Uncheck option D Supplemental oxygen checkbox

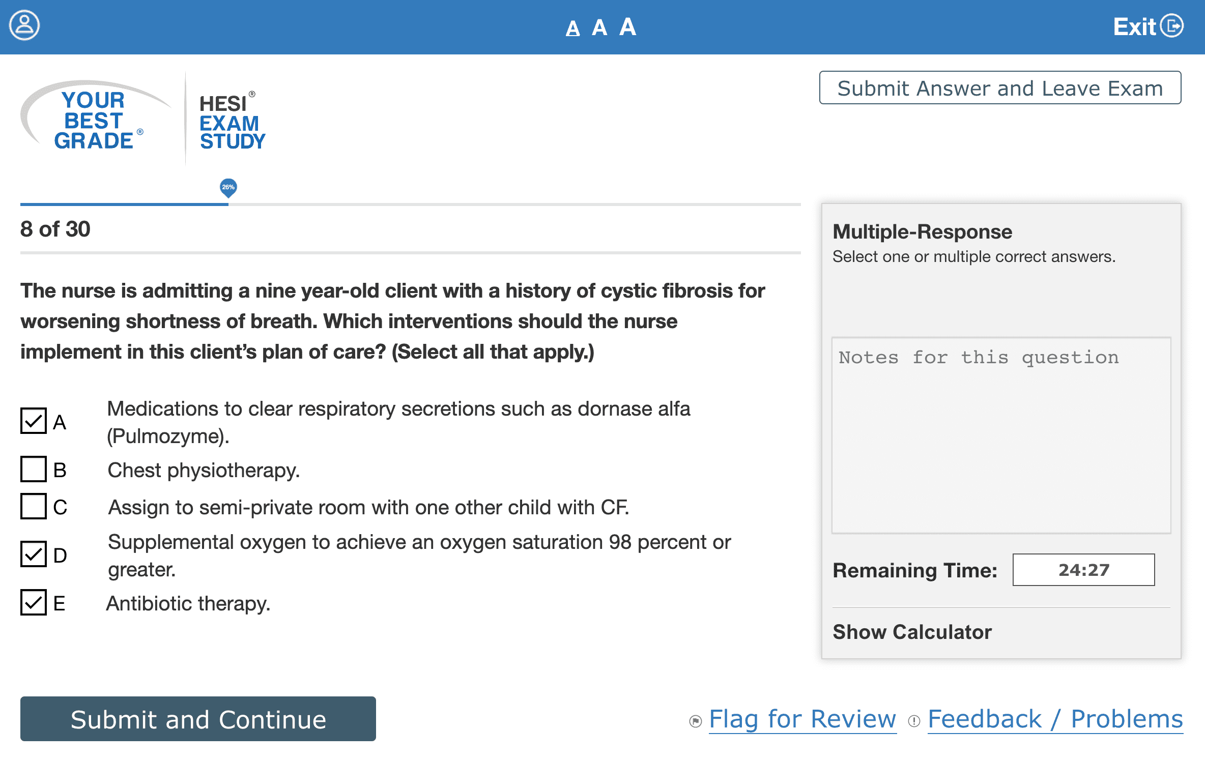[x=34, y=554]
